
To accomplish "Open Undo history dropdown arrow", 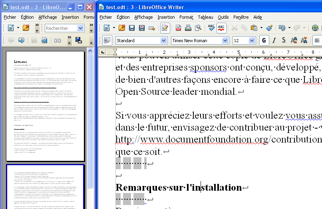I will (x=289, y=28).
